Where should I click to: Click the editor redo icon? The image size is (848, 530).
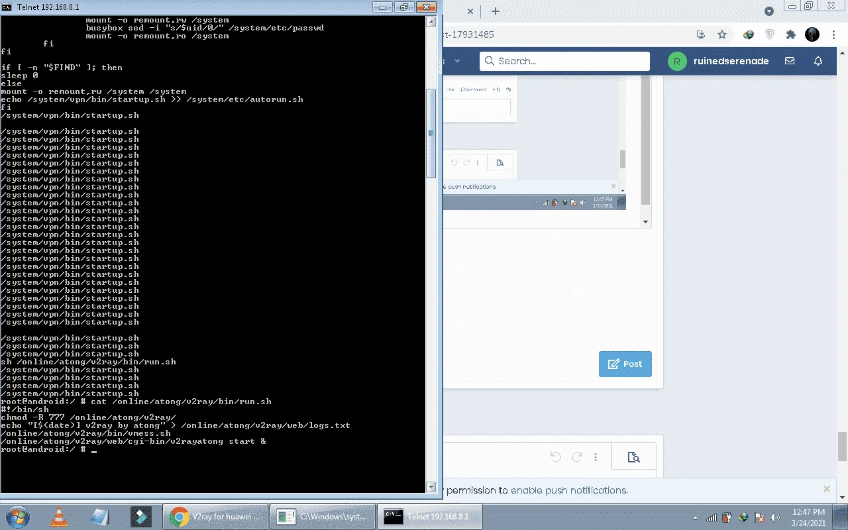[577, 457]
